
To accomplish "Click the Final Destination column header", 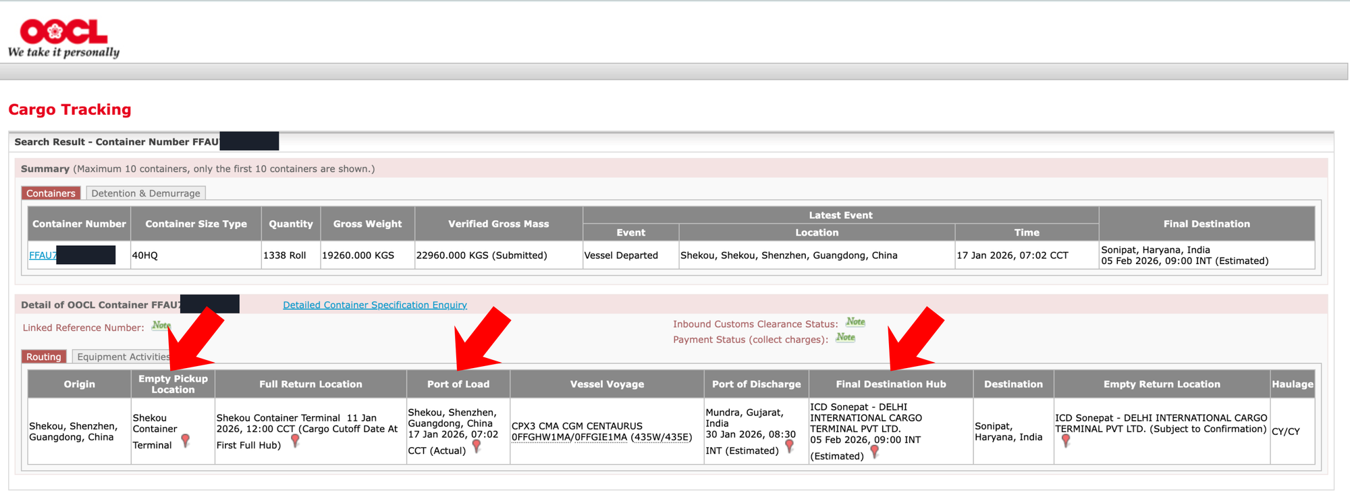I will (x=1206, y=224).
